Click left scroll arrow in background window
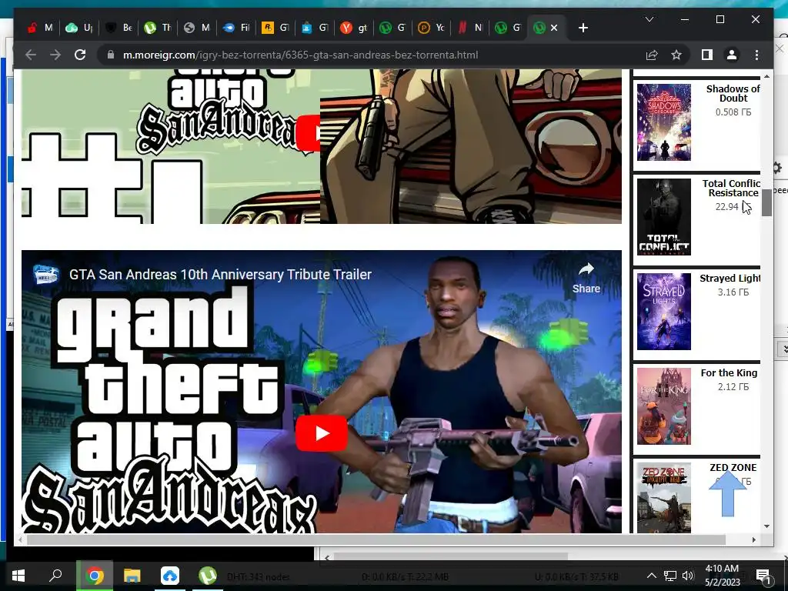The width and height of the screenshot is (788, 591). pyautogui.click(x=327, y=557)
